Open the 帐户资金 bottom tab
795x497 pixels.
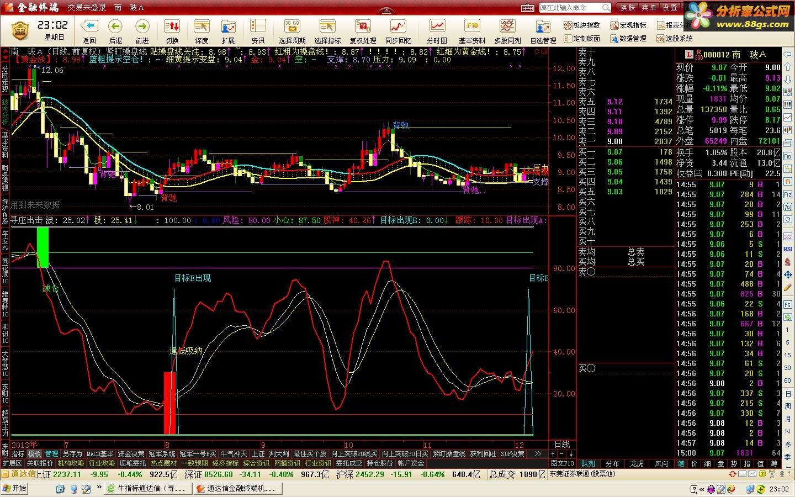(411, 463)
